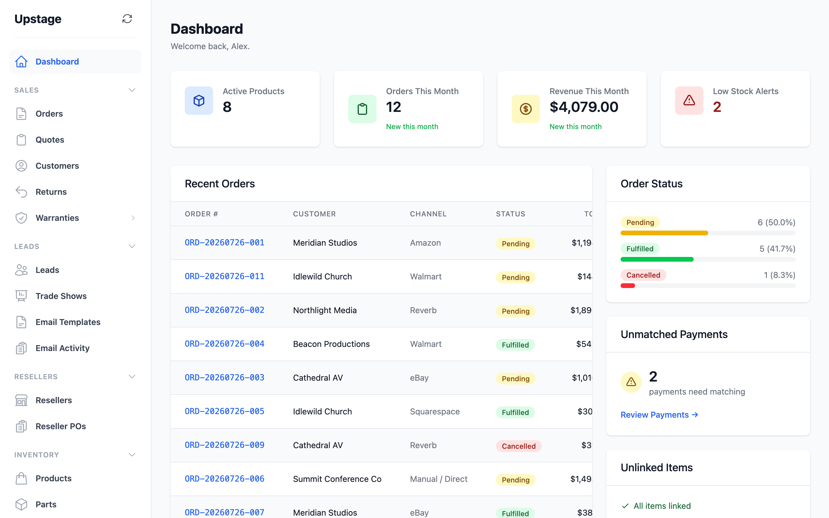
Task: Open the Dashboard menu item
Action: coord(75,62)
